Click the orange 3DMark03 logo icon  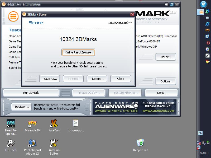[13, 17]
